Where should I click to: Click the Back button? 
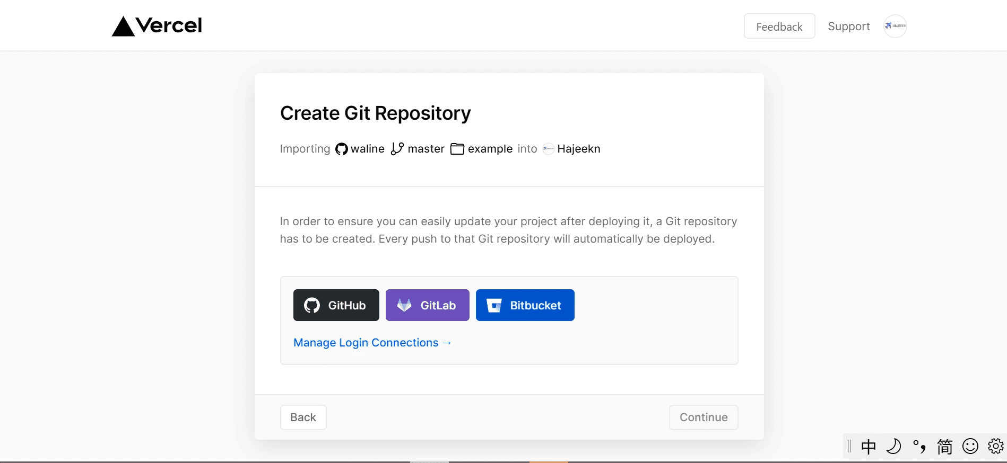click(303, 417)
